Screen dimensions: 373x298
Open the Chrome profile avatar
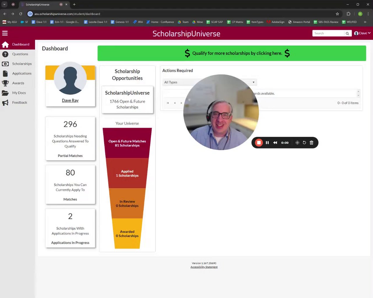(360, 14)
